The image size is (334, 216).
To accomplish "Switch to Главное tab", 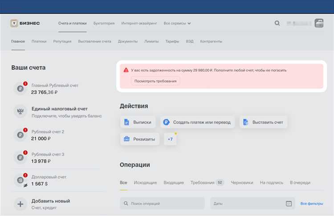I will click(x=18, y=41).
